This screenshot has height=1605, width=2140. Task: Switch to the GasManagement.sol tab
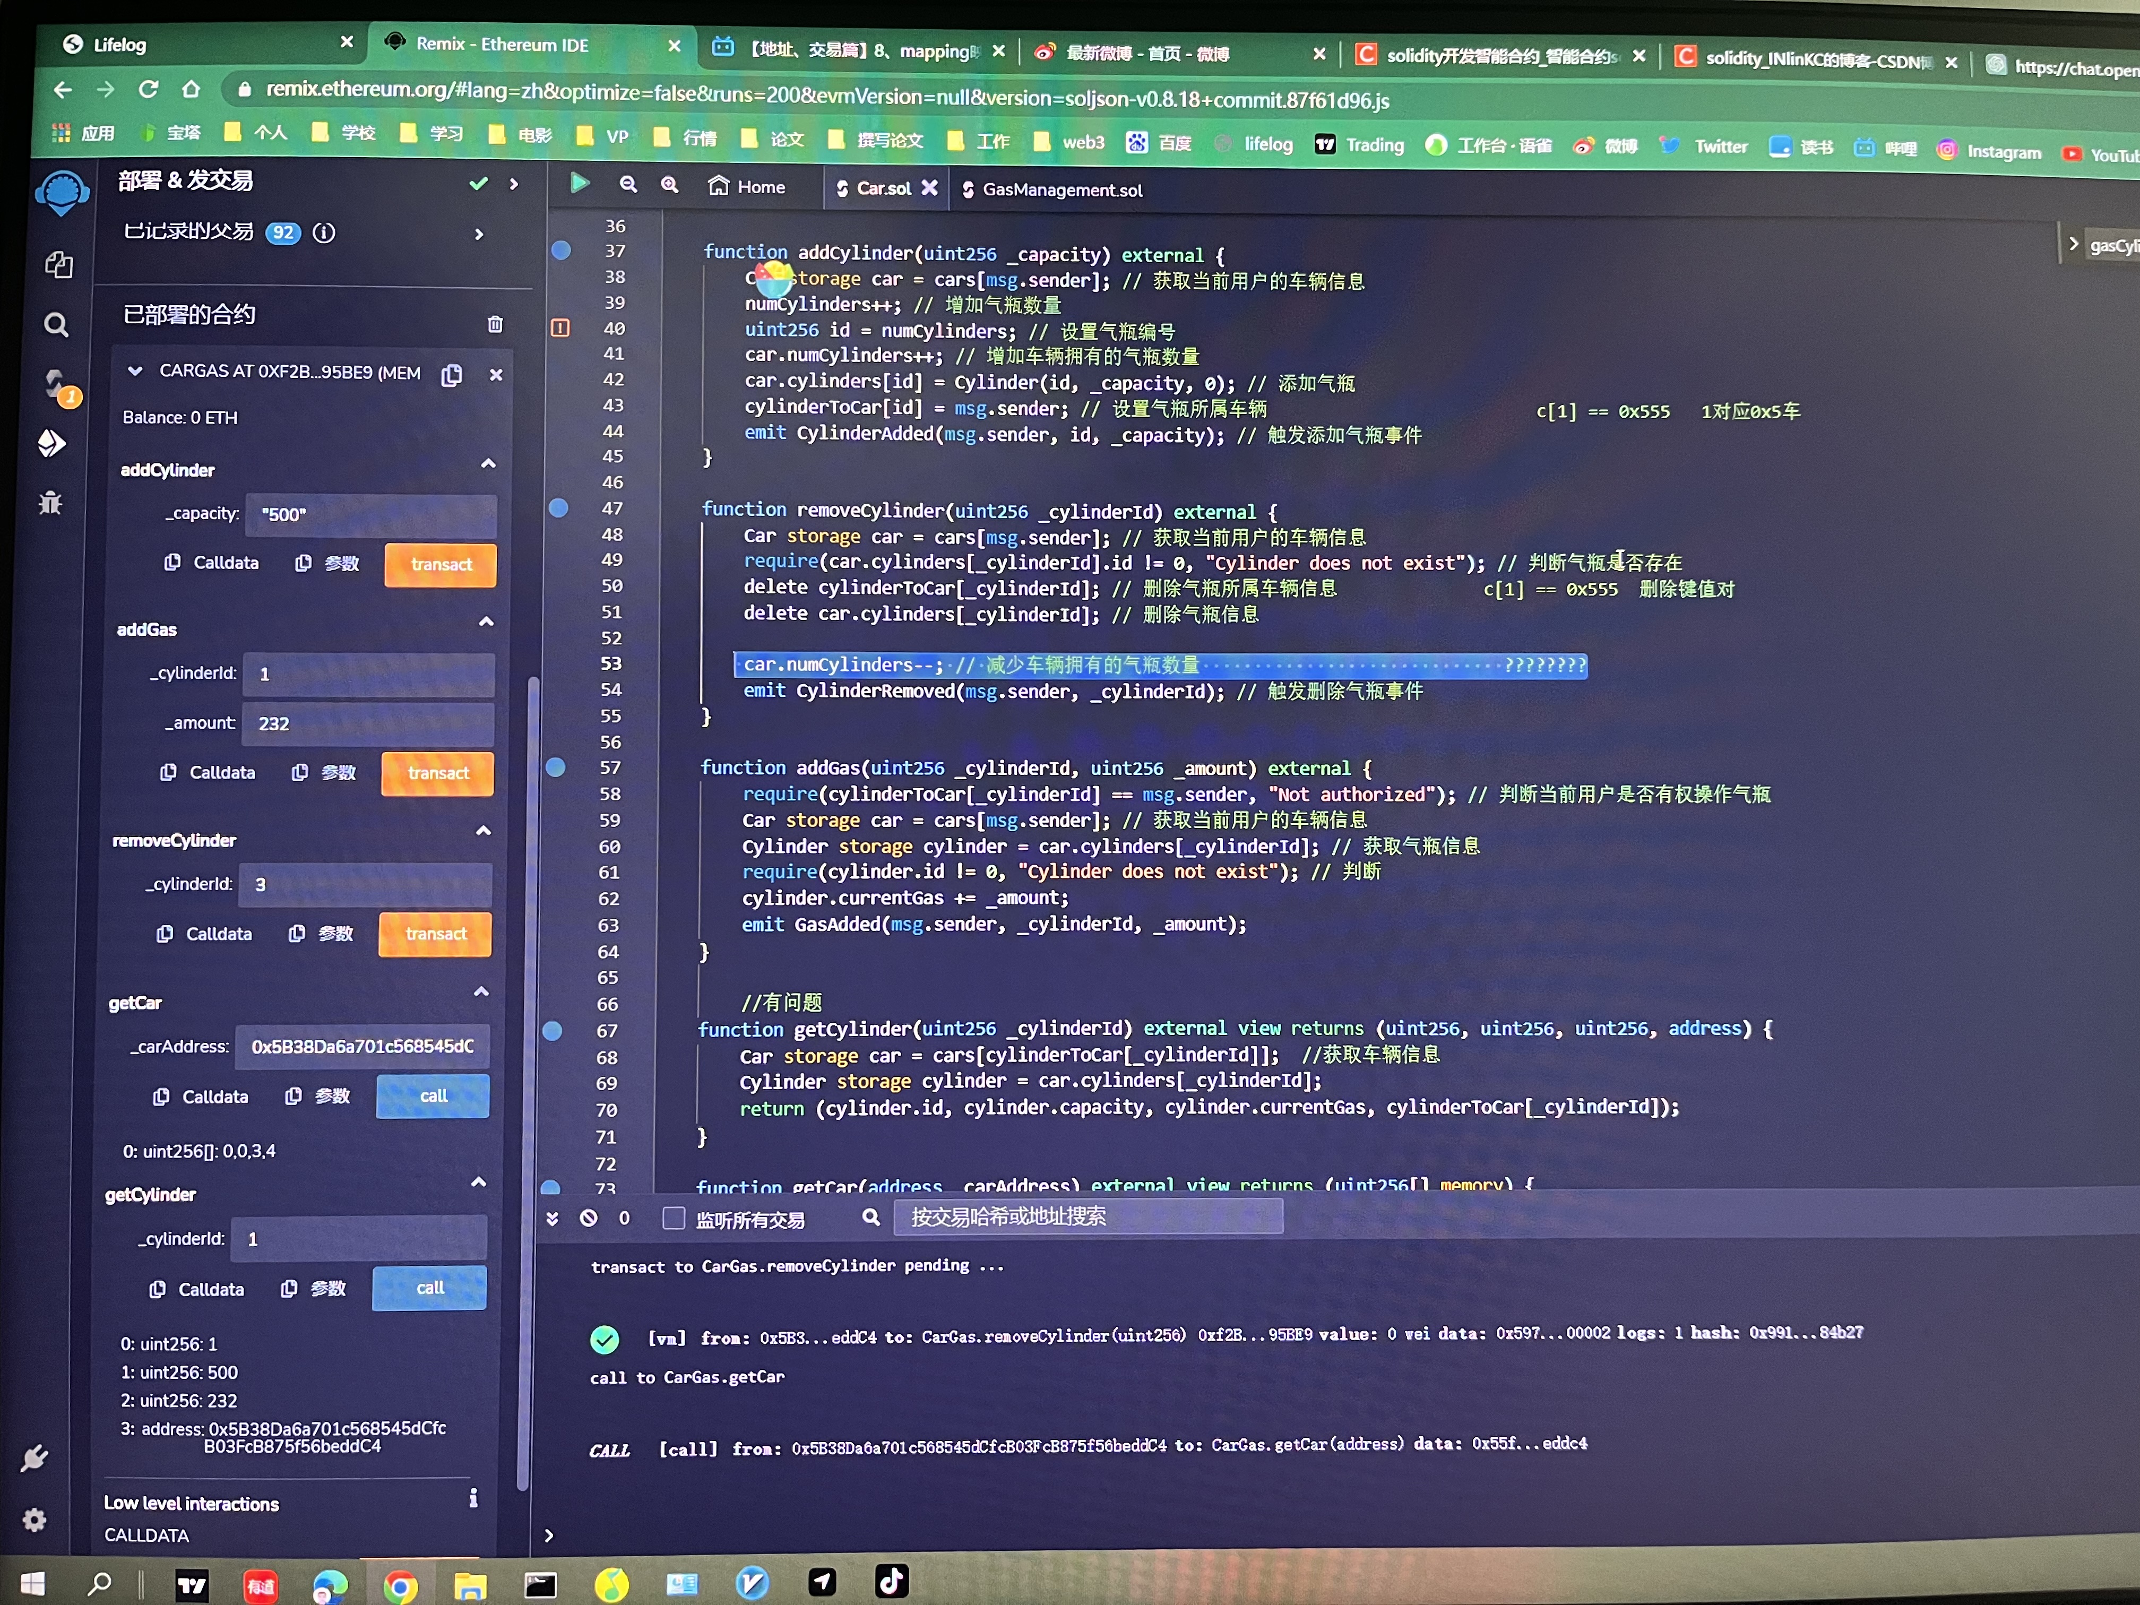click(x=1051, y=191)
